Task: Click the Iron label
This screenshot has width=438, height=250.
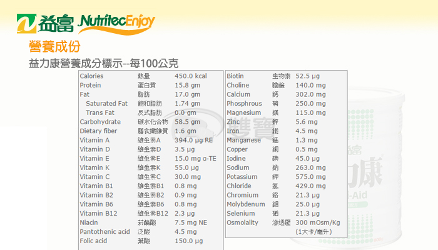Action: pyautogui.click(x=233, y=131)
